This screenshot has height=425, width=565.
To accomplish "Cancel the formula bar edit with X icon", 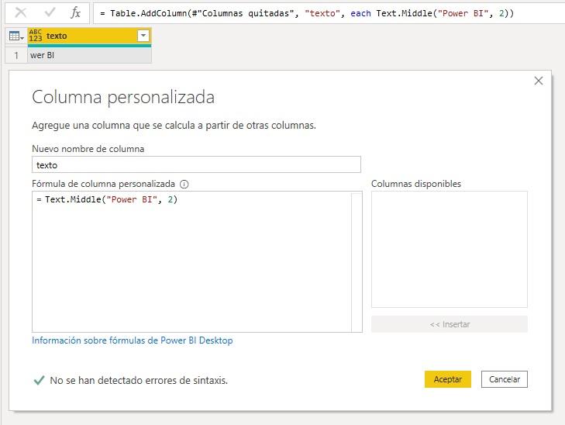I will pyautogui.click(x=21, y=13).
